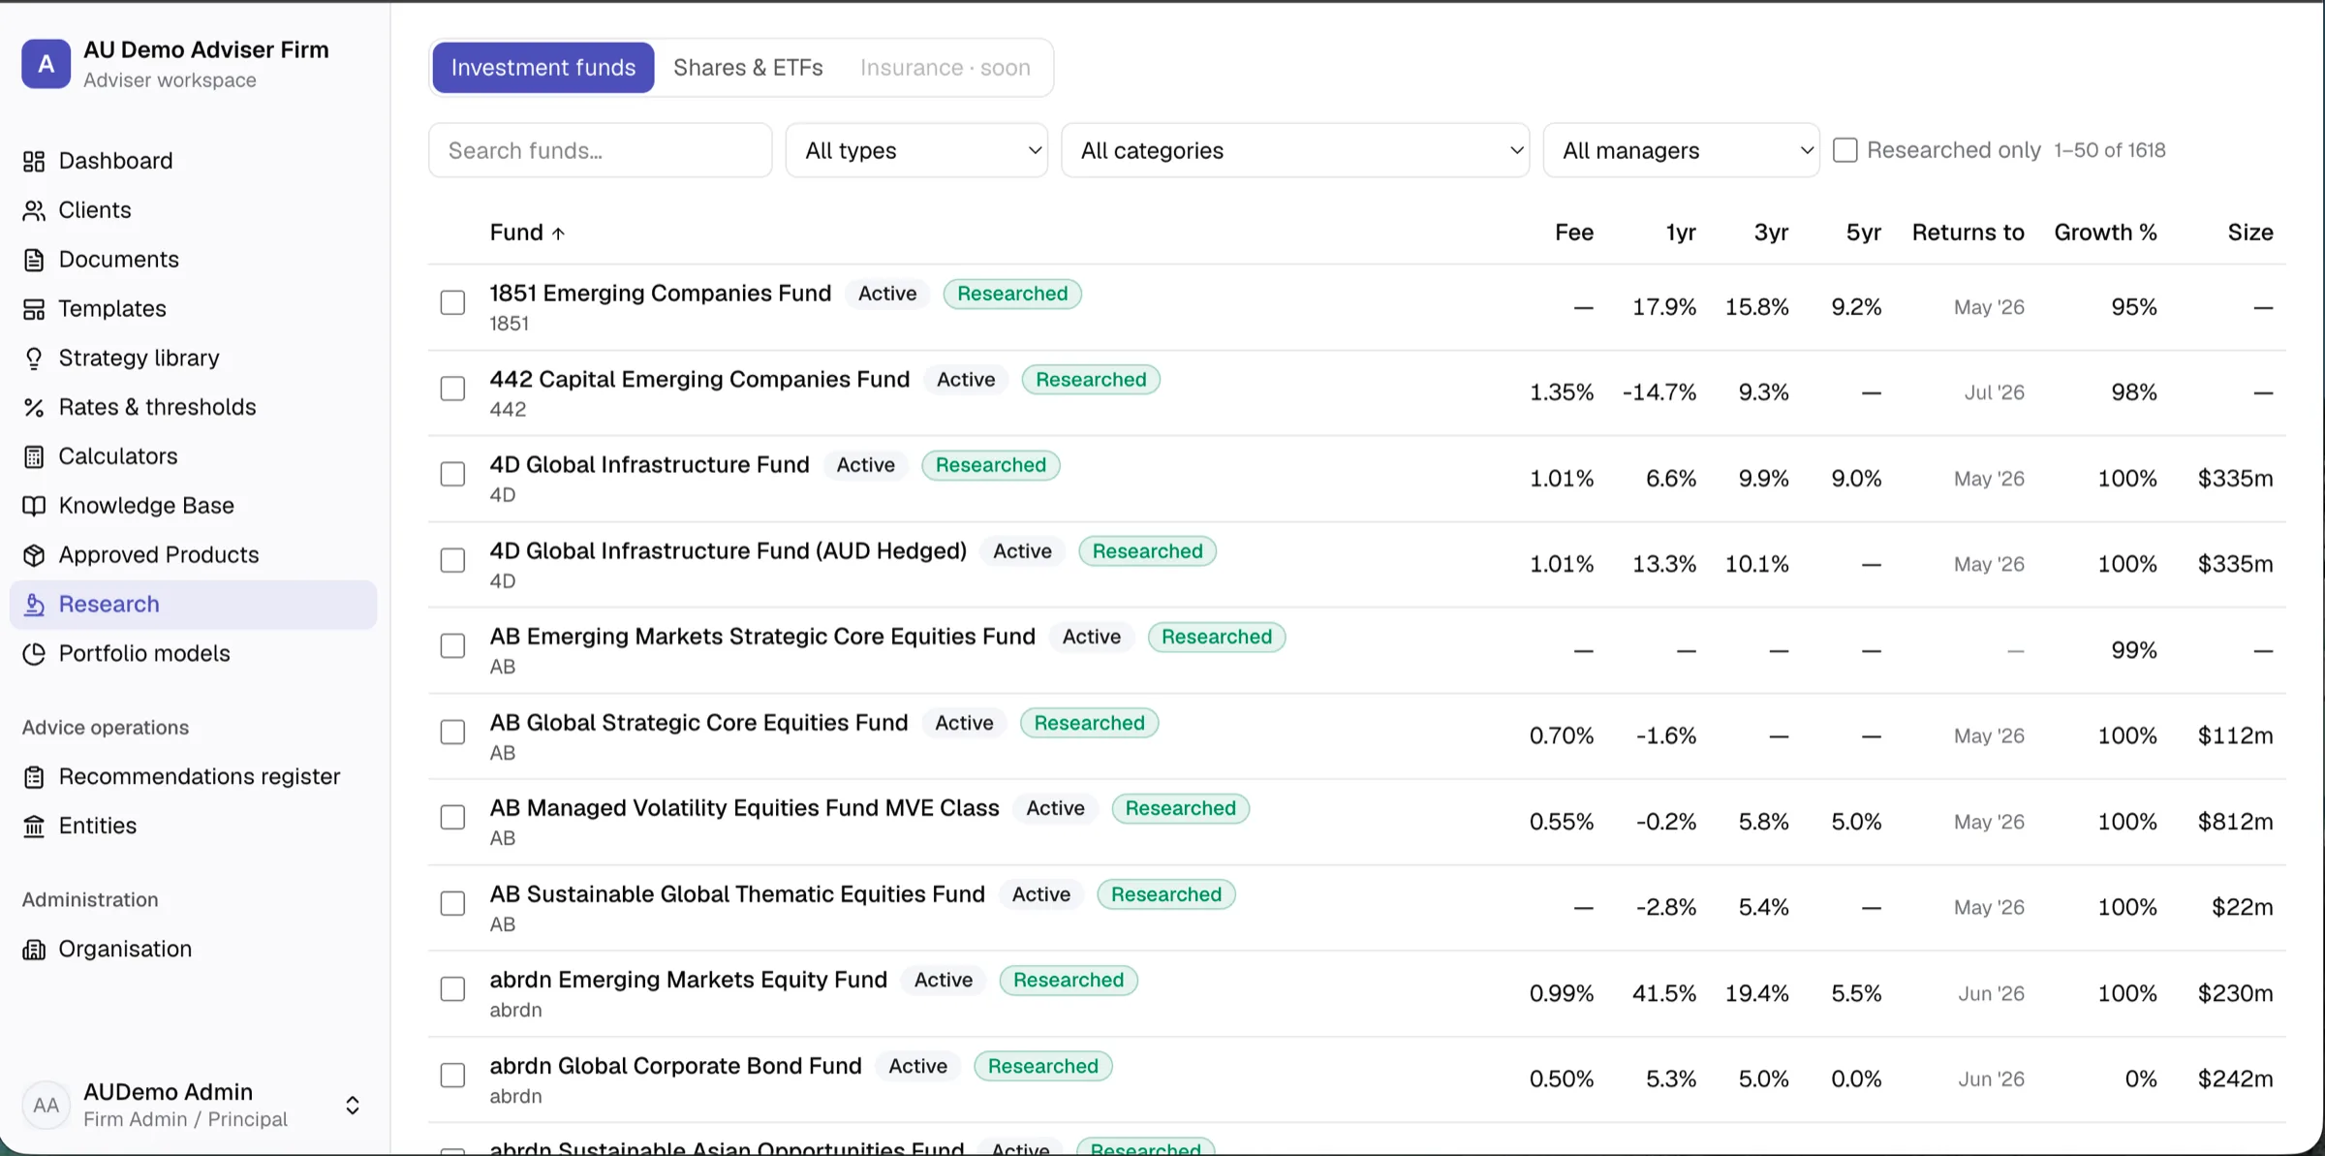2325x1156 pixels.
Task: Sort by the 1yr column header
Action: pyautogui.click(x=1681, y=233)
